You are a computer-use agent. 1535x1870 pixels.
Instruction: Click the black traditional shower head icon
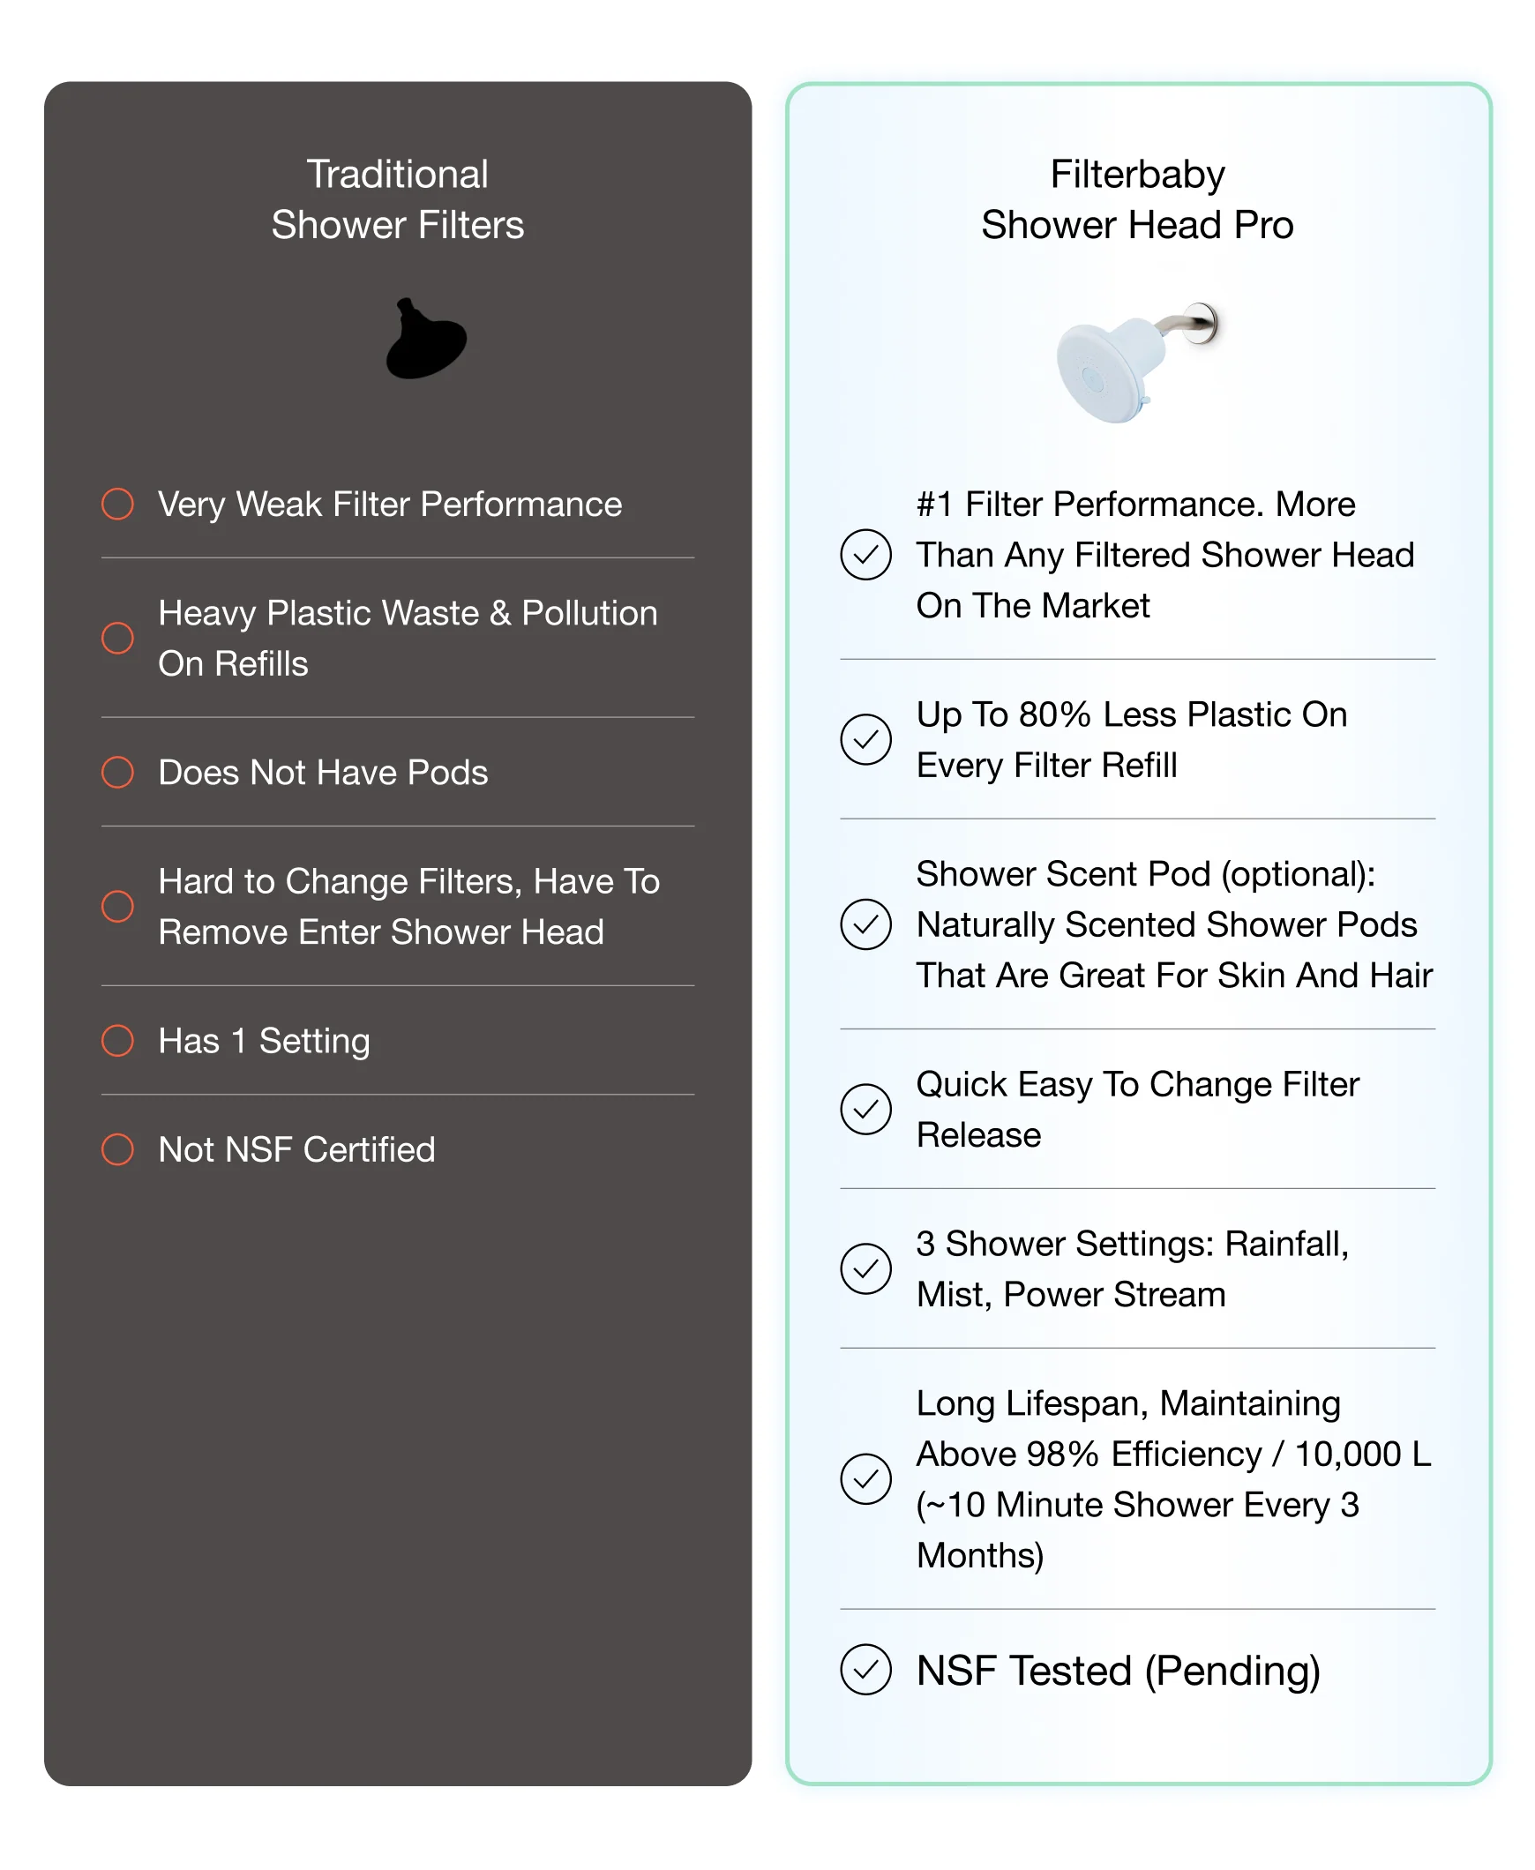426,340
